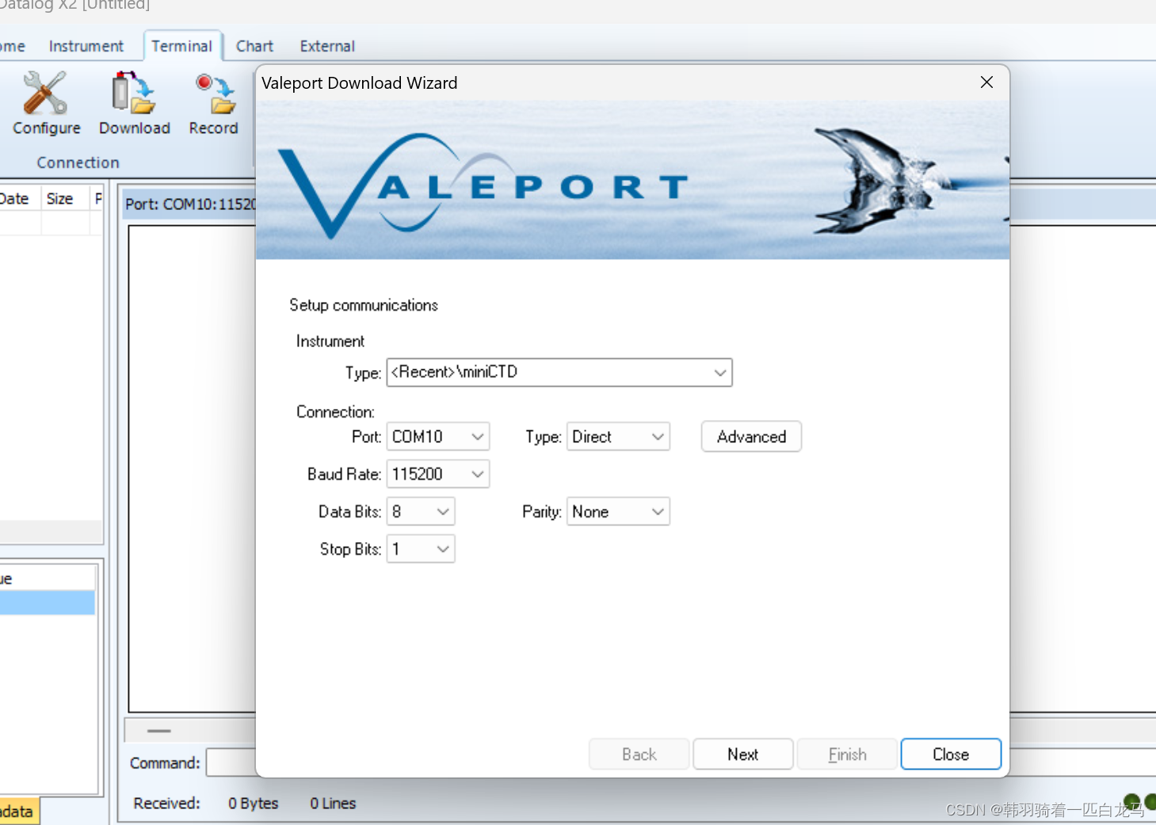Click the Port: COM10 terminal header text
Screen dimensions: 1156x825
[190, 204]
